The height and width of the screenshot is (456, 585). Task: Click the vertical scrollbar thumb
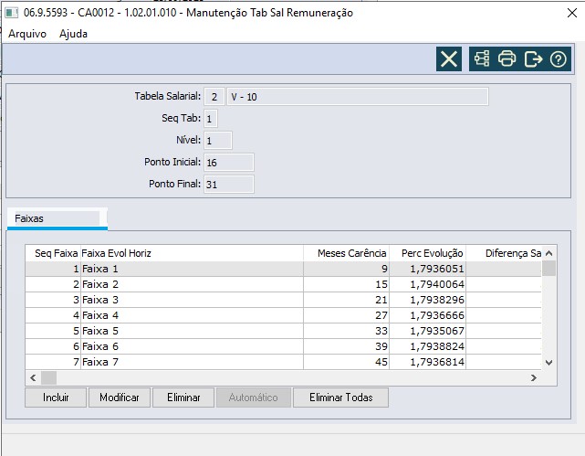(x=548, y=269)
